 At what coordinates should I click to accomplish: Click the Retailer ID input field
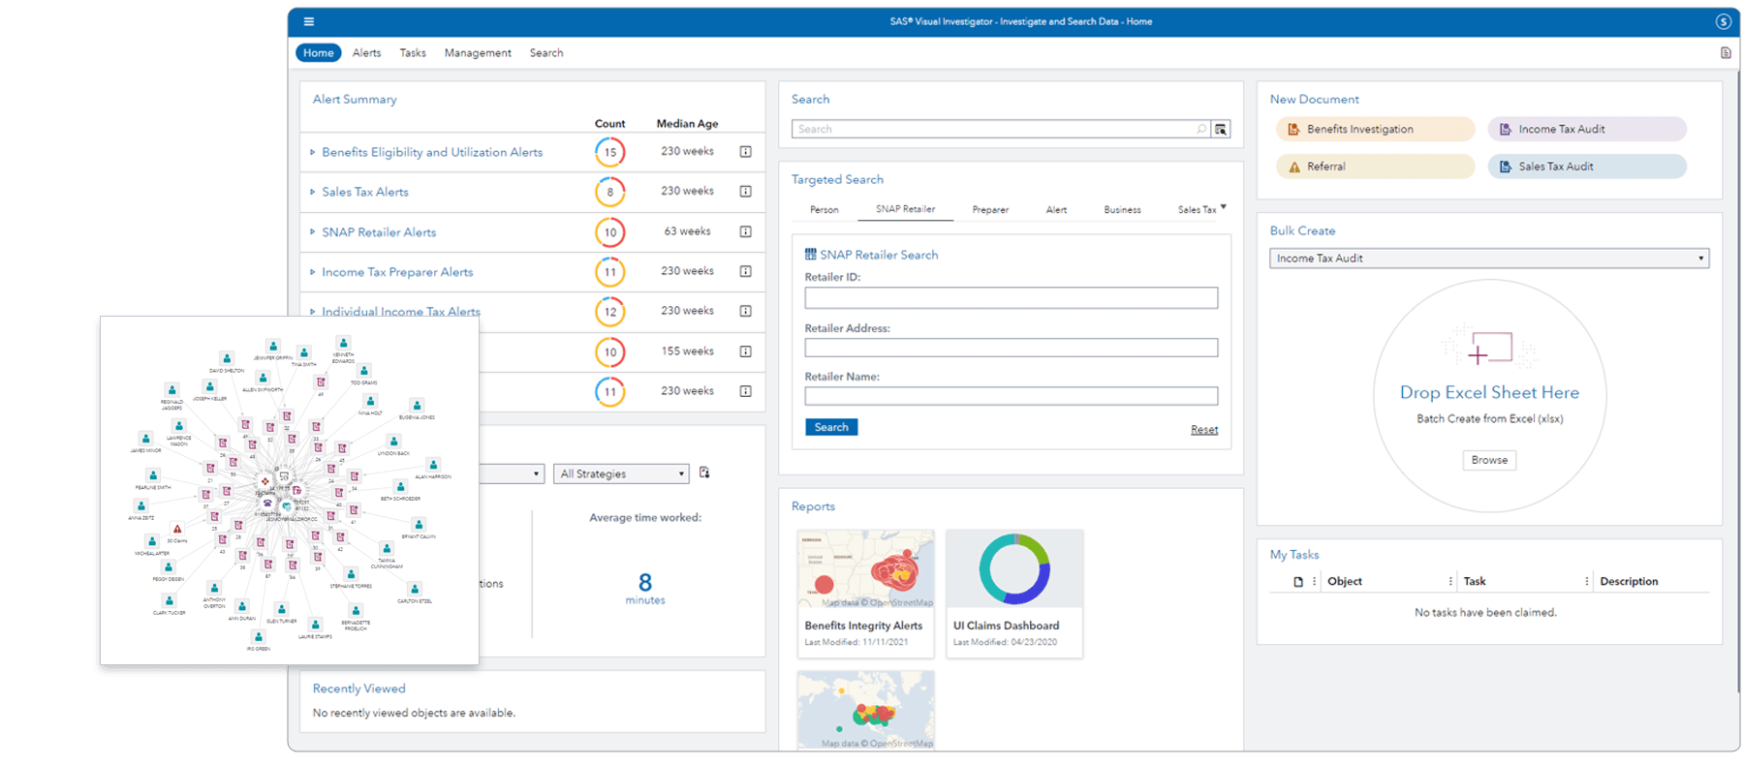[x=1011, y=297]
